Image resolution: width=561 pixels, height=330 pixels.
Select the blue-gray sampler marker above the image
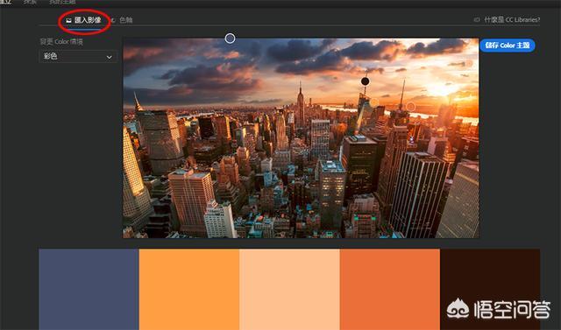tap(230, 39)
